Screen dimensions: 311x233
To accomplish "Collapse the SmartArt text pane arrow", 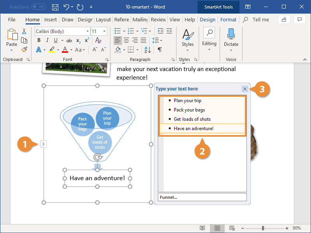I will (x=43, y=144).
